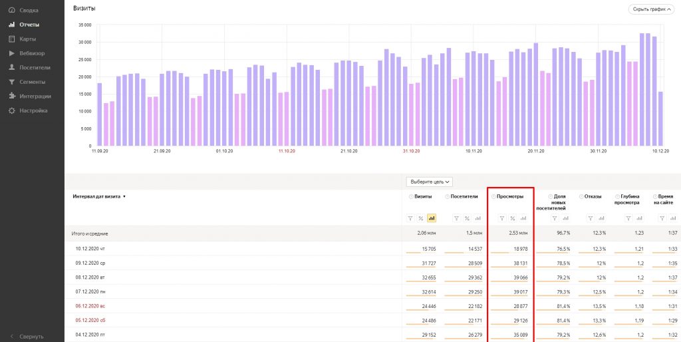The width and height of the screenshot is (681, 342).
Task: Select the Посетители metric radio button
Action: coord(447,197)
